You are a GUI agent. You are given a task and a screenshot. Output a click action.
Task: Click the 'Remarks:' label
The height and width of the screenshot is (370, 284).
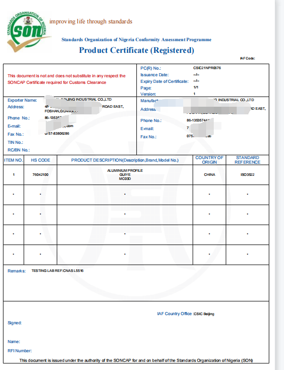16,271
